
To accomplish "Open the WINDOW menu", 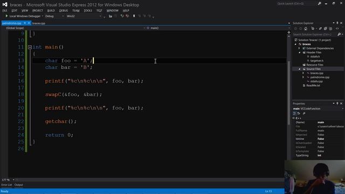I will (x=113, y=11).
